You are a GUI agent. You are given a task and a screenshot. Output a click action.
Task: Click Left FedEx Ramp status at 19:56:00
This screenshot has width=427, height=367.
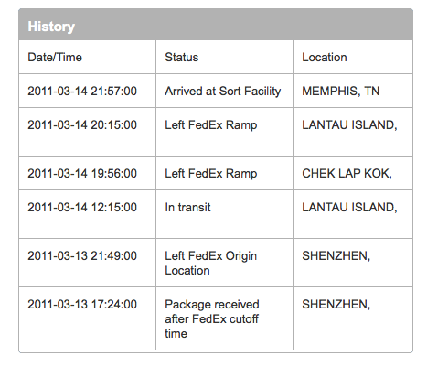tap(211, 173)
